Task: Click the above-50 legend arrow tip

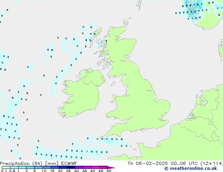Action: coord(111,167)
